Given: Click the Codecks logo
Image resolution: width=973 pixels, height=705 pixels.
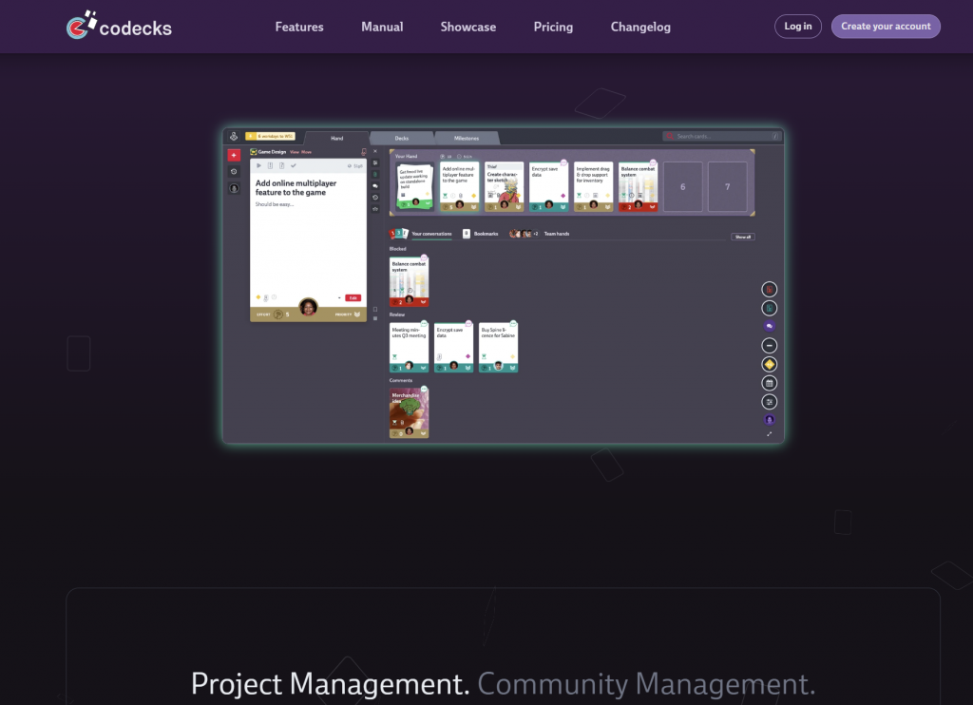Looking at the screenshot, I should [119, 26].
